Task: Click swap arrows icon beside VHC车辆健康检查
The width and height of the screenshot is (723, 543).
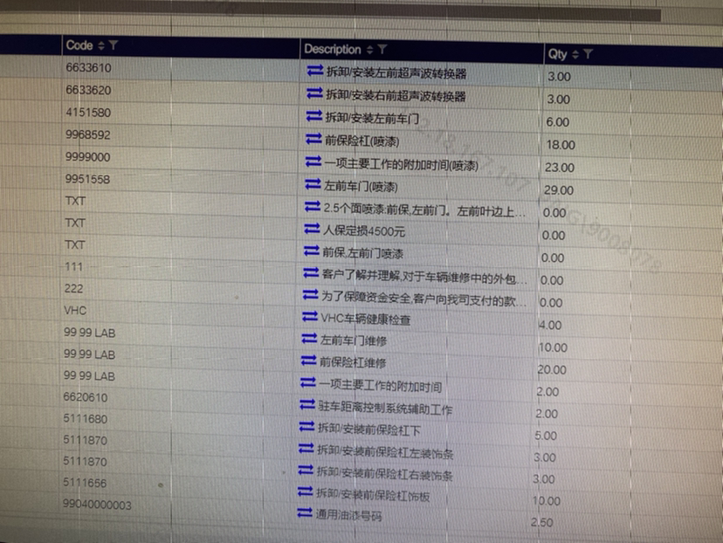Action: [x=309, y=316]
